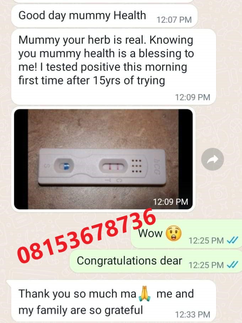Tap the blue double-check on "Wow"
This screenshot has width=242, height=323.
[232, 240]
